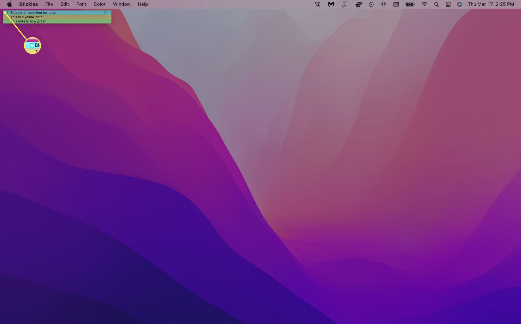
Task: Click the close box on the blue sticky note
Action: click(9, 12)
